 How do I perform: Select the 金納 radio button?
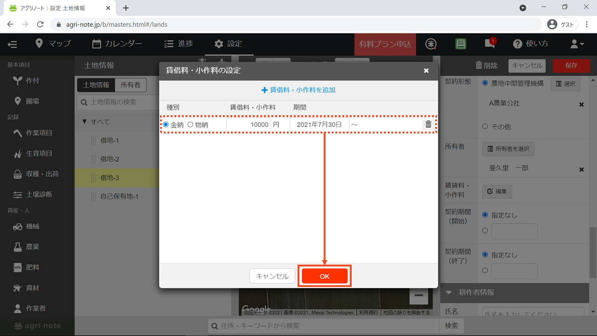pos(166,125)
